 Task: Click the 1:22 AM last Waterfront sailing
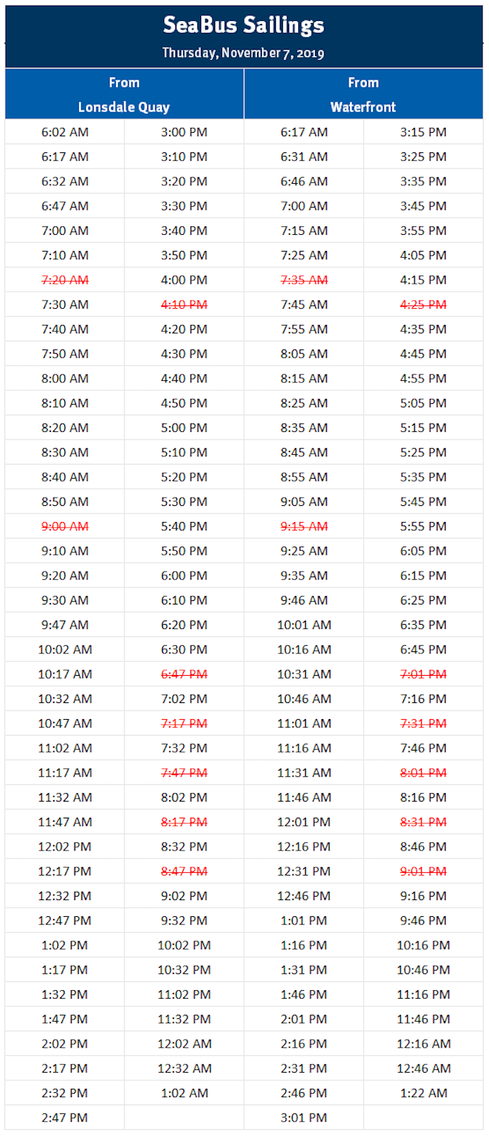[423, 1093]
